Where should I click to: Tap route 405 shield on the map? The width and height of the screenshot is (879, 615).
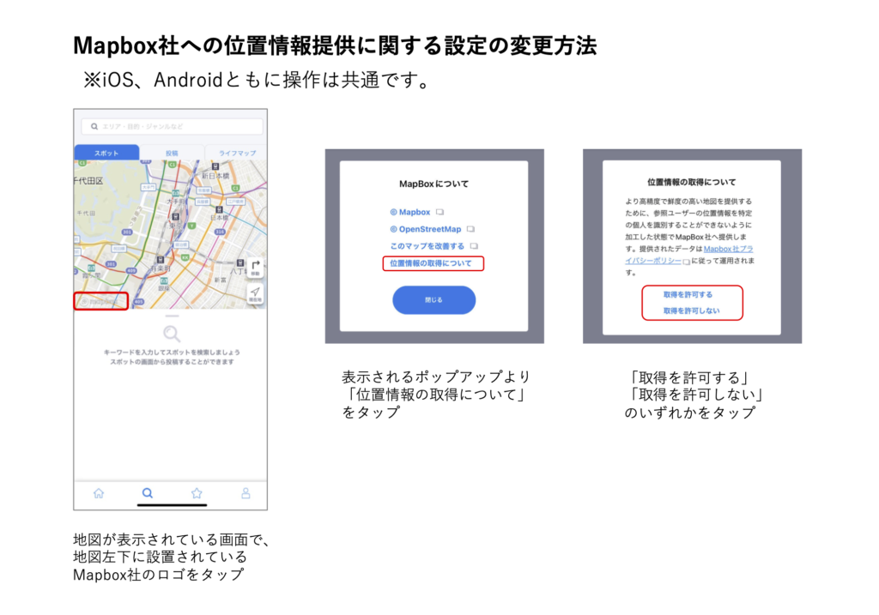tap(138, 302)
